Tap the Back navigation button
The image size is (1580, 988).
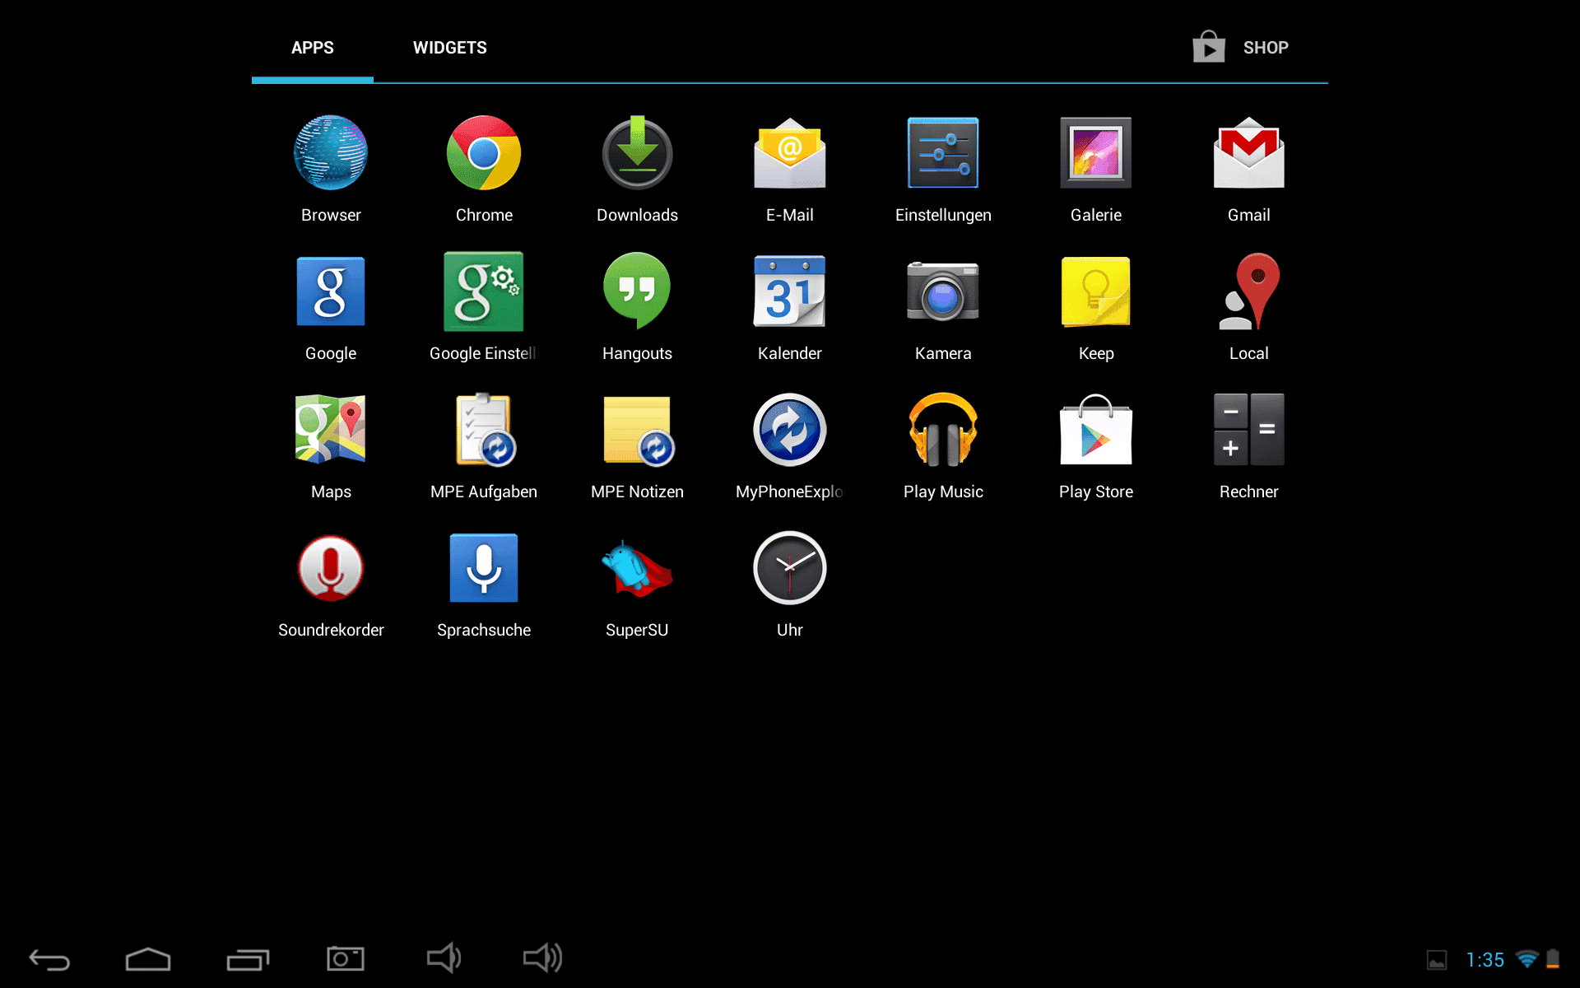click(49, 959)
